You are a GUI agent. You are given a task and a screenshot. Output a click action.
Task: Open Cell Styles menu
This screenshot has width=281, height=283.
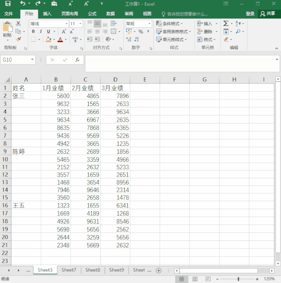tap(172, 40)
